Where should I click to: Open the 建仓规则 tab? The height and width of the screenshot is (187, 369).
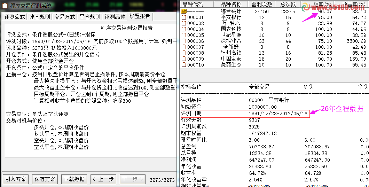[40, 17]
